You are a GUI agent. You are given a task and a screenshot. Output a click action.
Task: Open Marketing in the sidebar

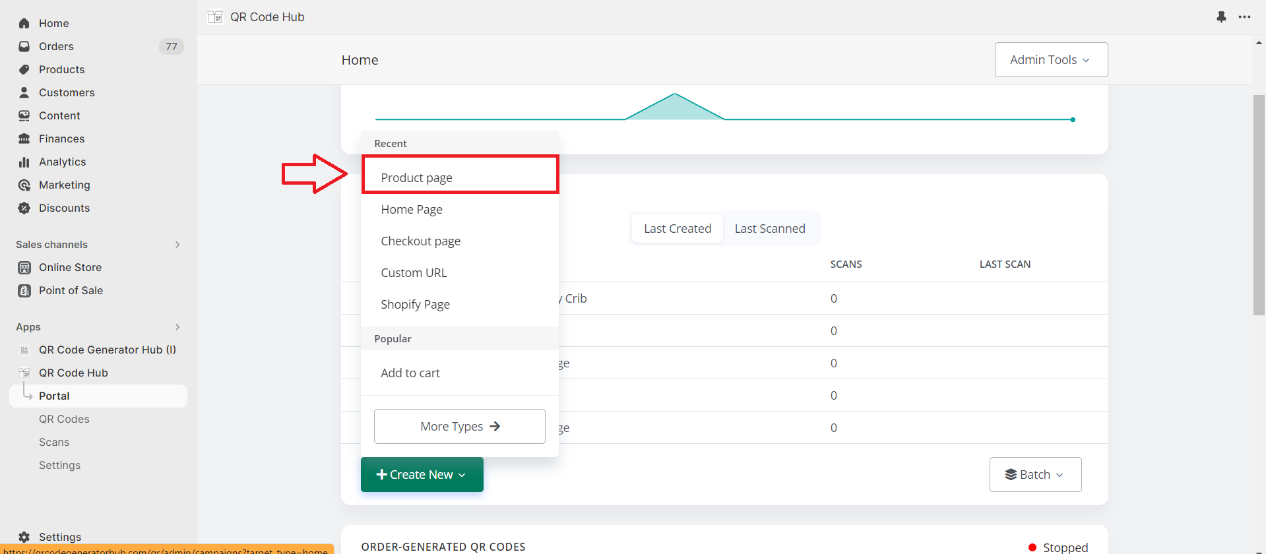tap(64, 185)
